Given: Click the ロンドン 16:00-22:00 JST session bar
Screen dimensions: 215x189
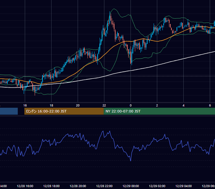Looking at the screenshot, I should (64, 111).
